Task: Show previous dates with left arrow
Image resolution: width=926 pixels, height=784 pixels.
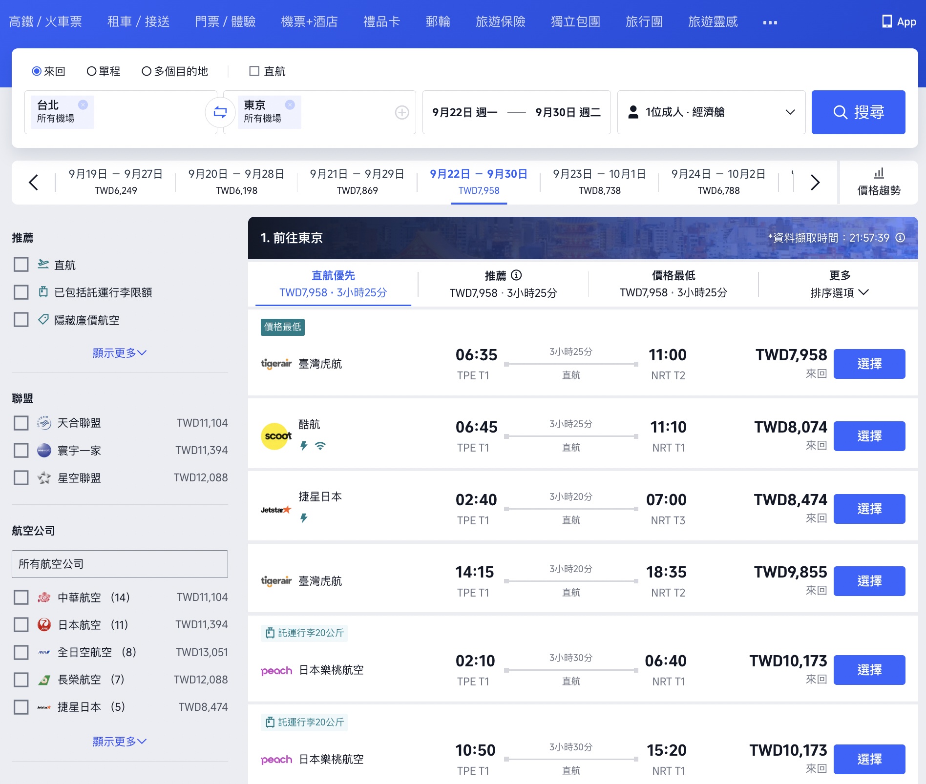Action: click(x=33, y=182)
